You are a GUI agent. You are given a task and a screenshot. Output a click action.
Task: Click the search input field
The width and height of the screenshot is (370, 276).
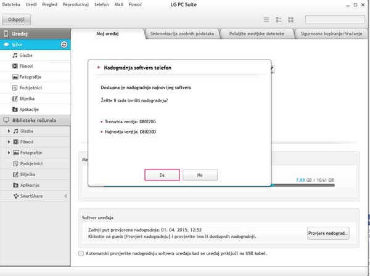point(335,19)
